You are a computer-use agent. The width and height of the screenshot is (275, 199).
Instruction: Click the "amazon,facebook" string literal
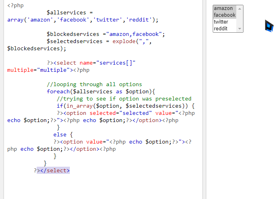pyautogui.click(x=134, y=34)
